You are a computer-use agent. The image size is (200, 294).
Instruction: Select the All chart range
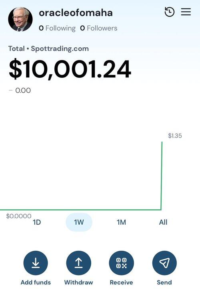[163, 222]
